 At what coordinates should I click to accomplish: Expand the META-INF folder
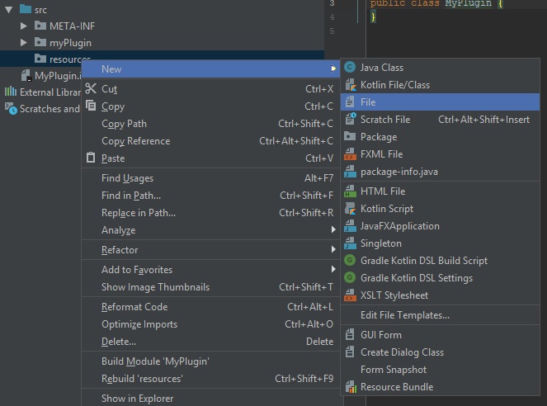click(x=24, y=26)
